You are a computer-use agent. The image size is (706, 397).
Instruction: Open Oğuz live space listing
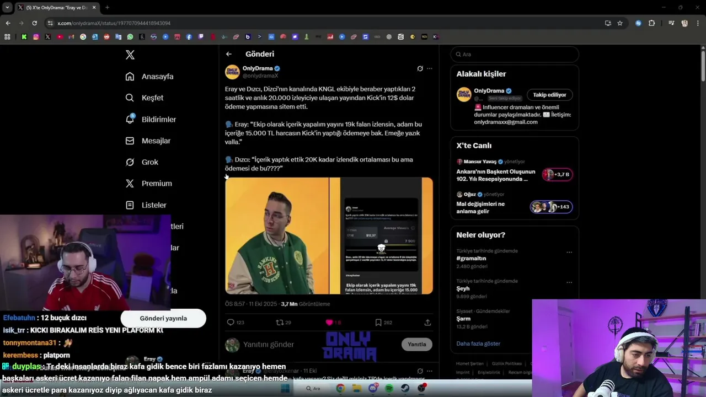click(515, 203)
